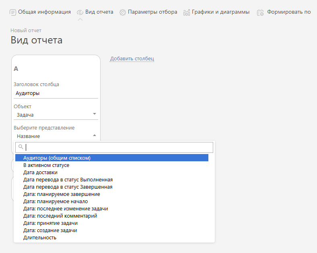317x253 pixels.
Task: Expand the Объект dropdown showing Задача
Action: click(x=56, y=115)
